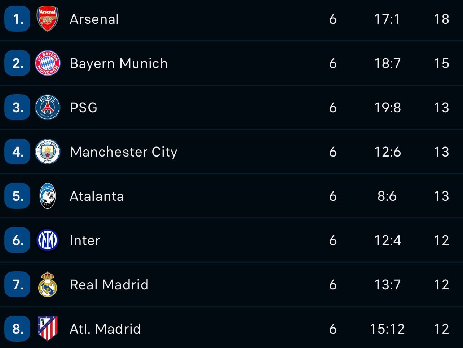Click Arsenal's 17:1 goal score
This screenshot has height=348, width=463.
click(387, 19)
